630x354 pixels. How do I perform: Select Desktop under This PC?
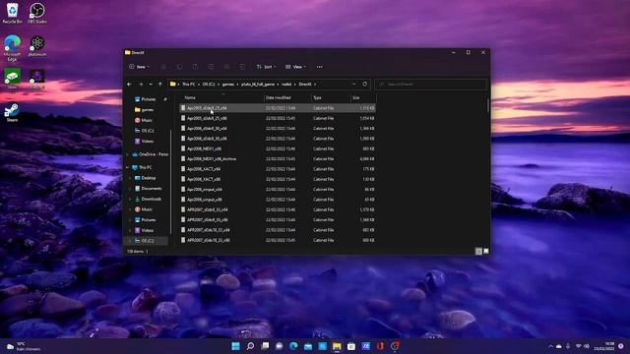(149, 178)
